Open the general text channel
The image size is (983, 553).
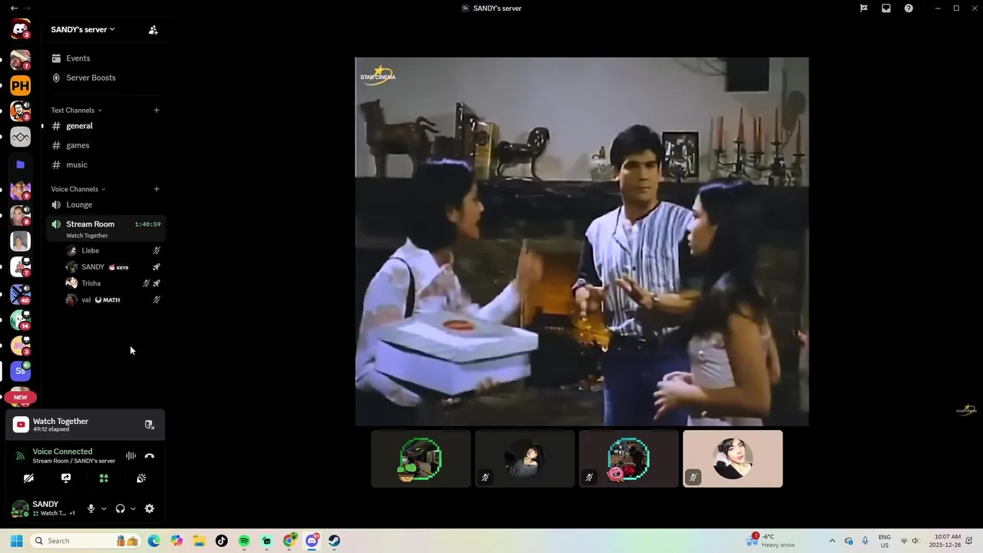(x=104, y=126)
